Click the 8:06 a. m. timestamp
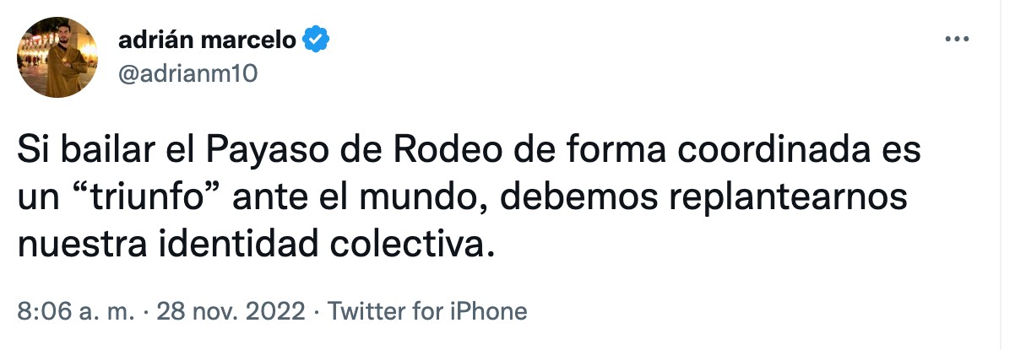Image resolution: width=1026 pixels, height=350 pixels. tap(76, 311)
